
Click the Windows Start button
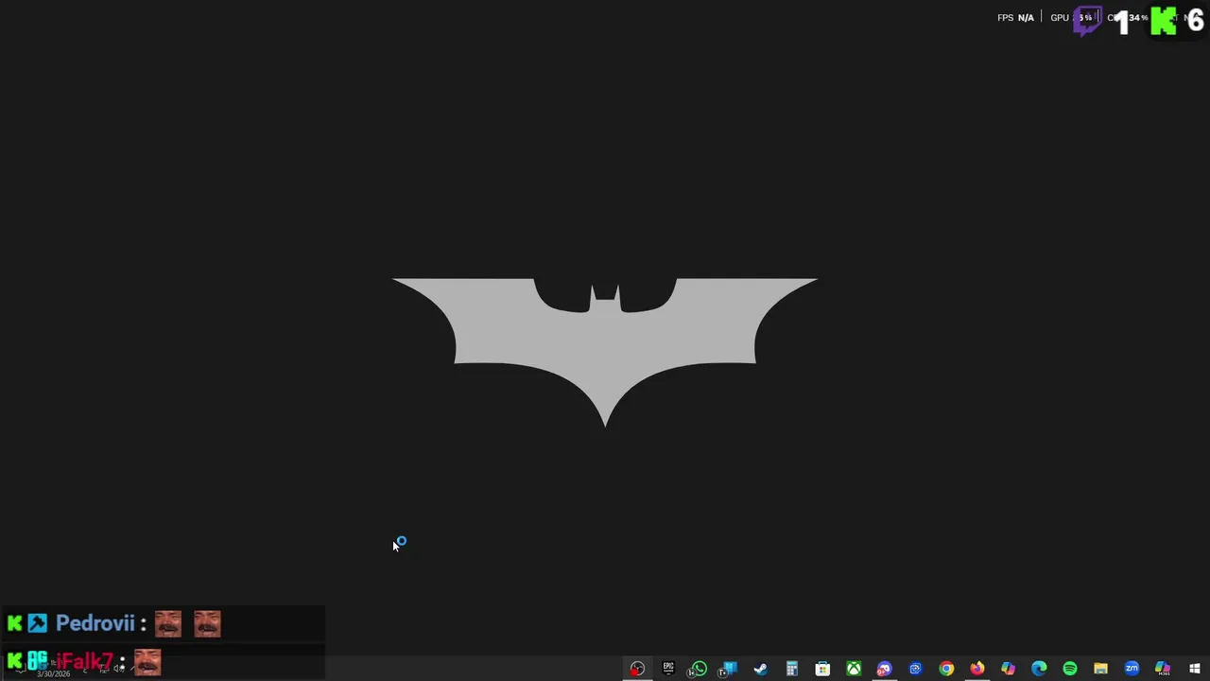tap(1194, 669)
